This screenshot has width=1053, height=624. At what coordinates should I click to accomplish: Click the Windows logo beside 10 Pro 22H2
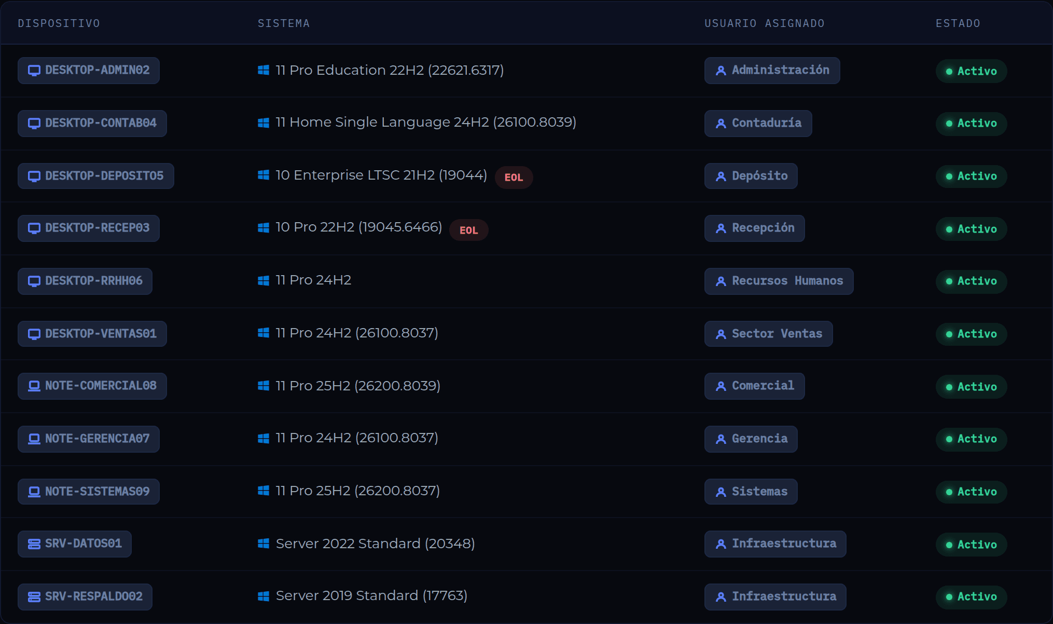(x=264, y=227)
